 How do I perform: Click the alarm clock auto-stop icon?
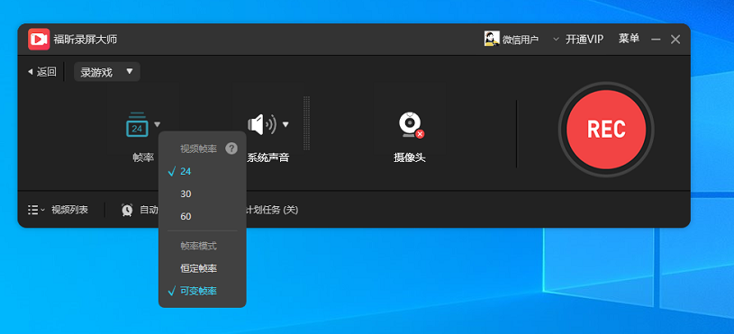pyautogui.click(x=127, y=210)
